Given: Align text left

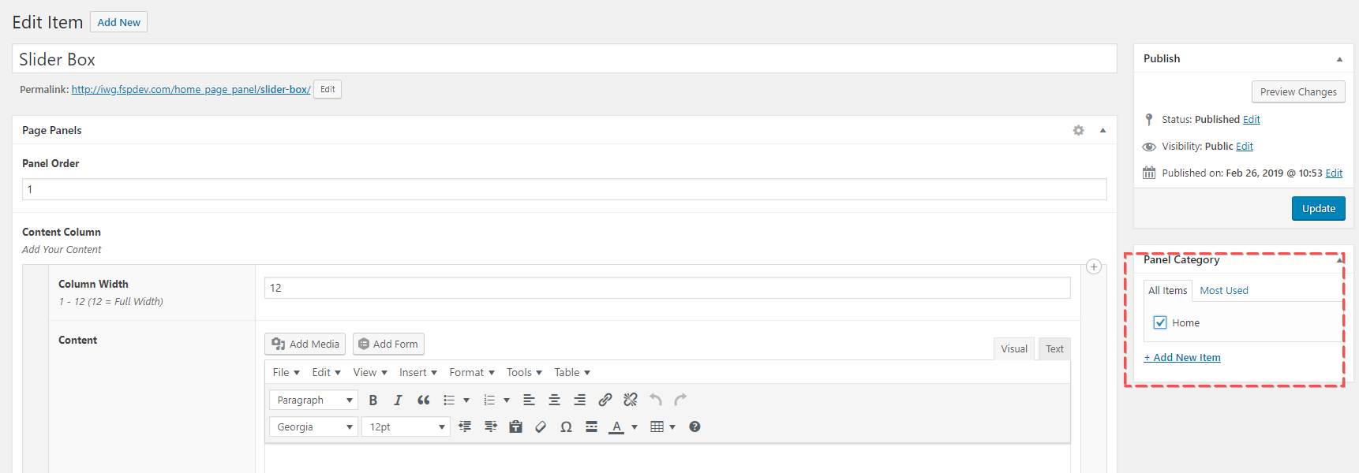Looking at the screenshot, I should tap(530, 400).
